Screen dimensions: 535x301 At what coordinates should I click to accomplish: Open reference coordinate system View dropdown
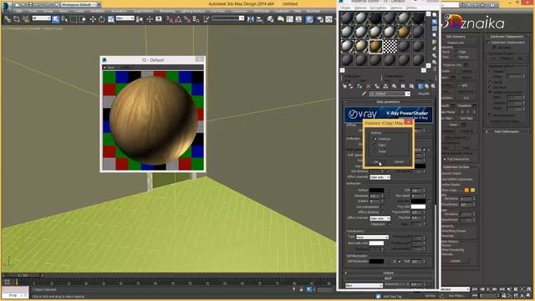(125, 18)
